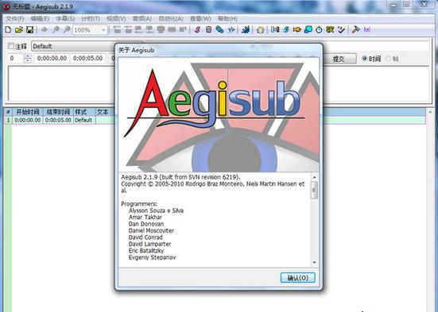Open the script Properties icon

click(208, 29)
